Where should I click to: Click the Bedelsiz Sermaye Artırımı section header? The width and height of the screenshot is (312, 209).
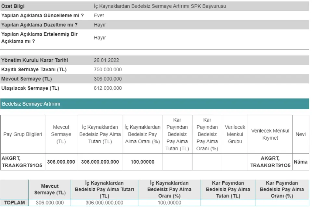[x=31, y=104]
